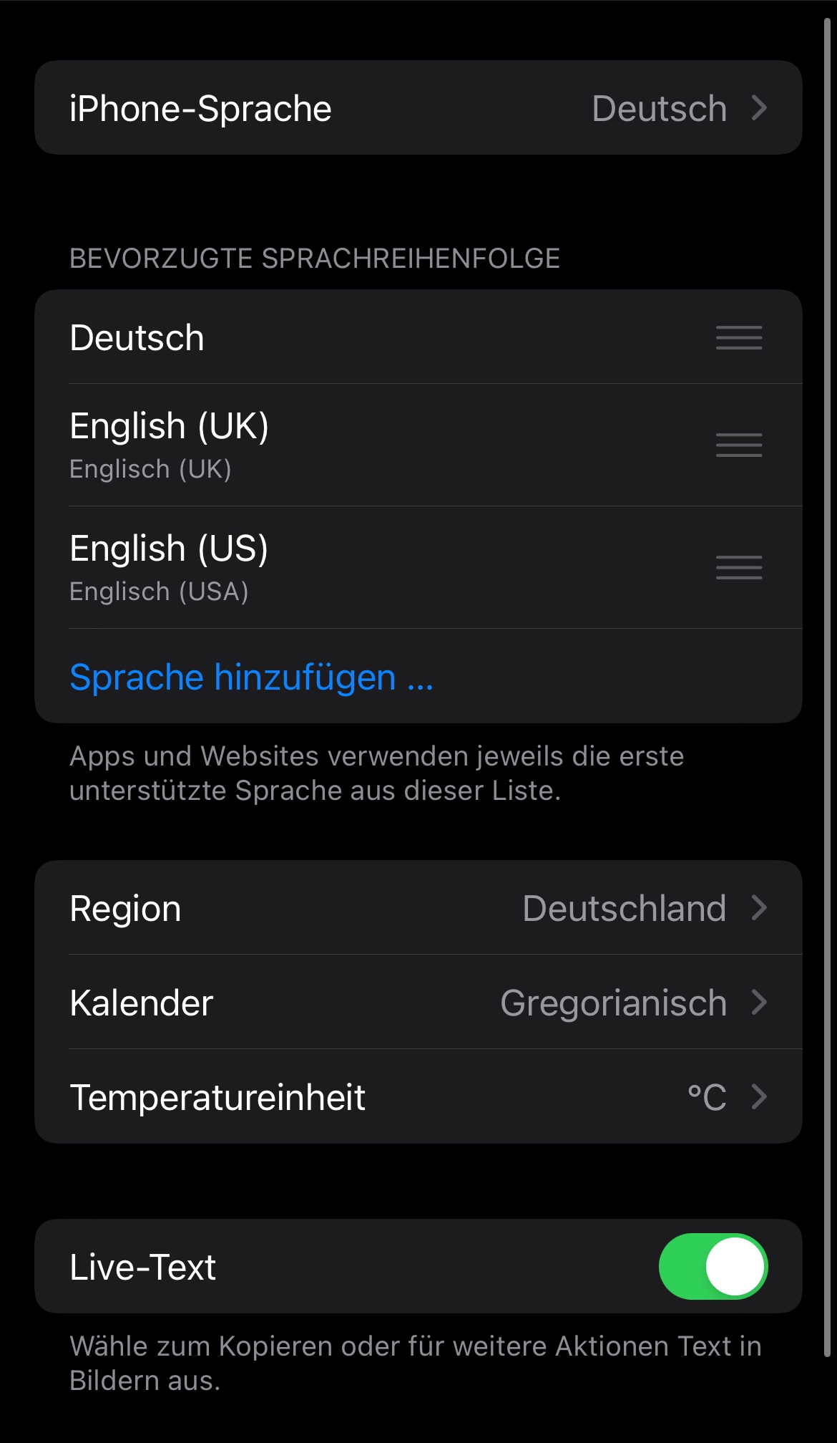Tap the reorder handle next to Deutsch

coord(739,337)
